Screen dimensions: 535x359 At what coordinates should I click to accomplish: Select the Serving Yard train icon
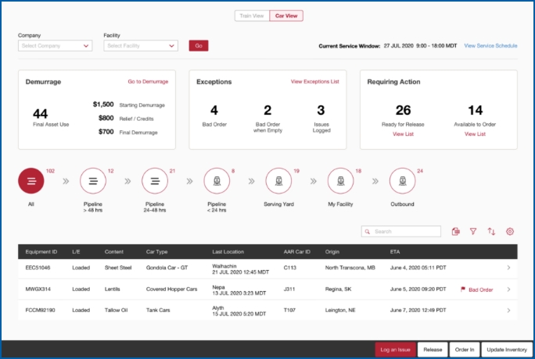[x=278, y=181]
